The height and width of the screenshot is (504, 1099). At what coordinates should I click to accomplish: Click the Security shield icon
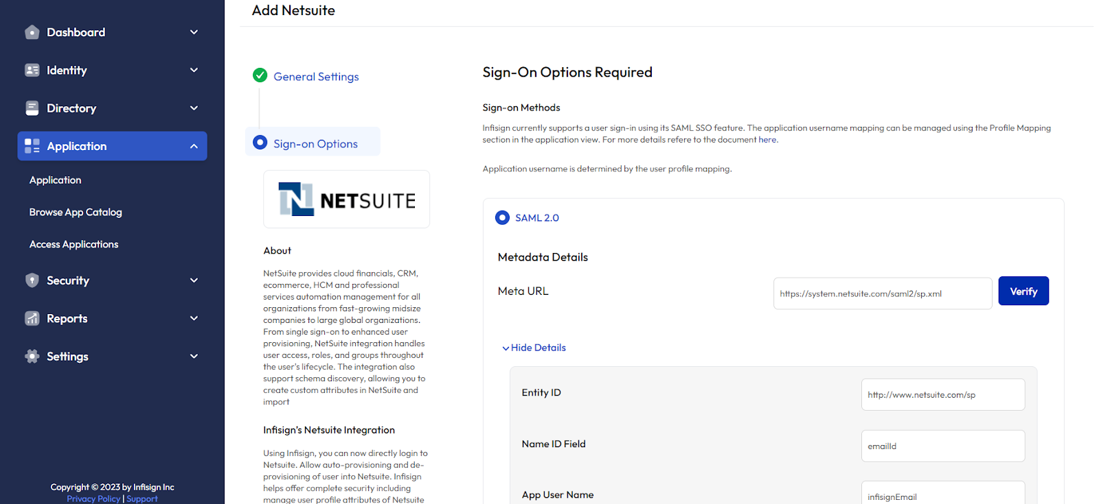(x=32, y=280)
